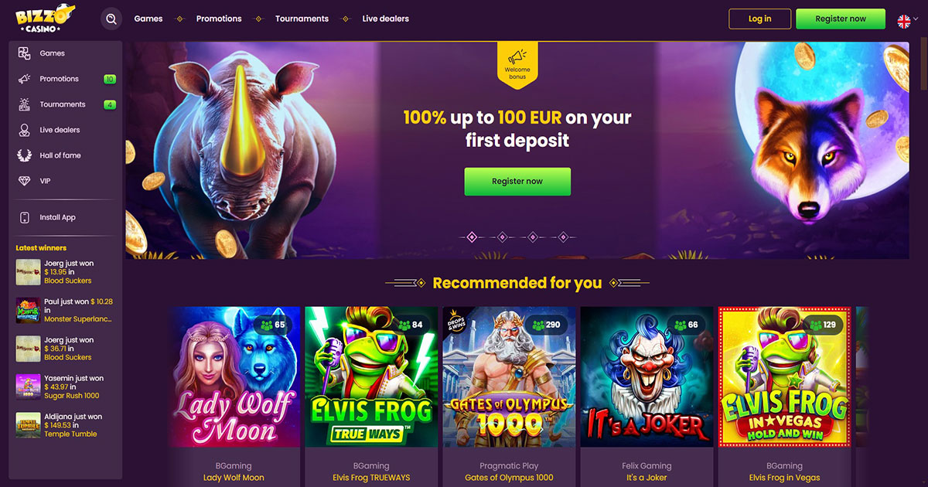Open the Gates of Olympus 1000 thumbnail

509,376
